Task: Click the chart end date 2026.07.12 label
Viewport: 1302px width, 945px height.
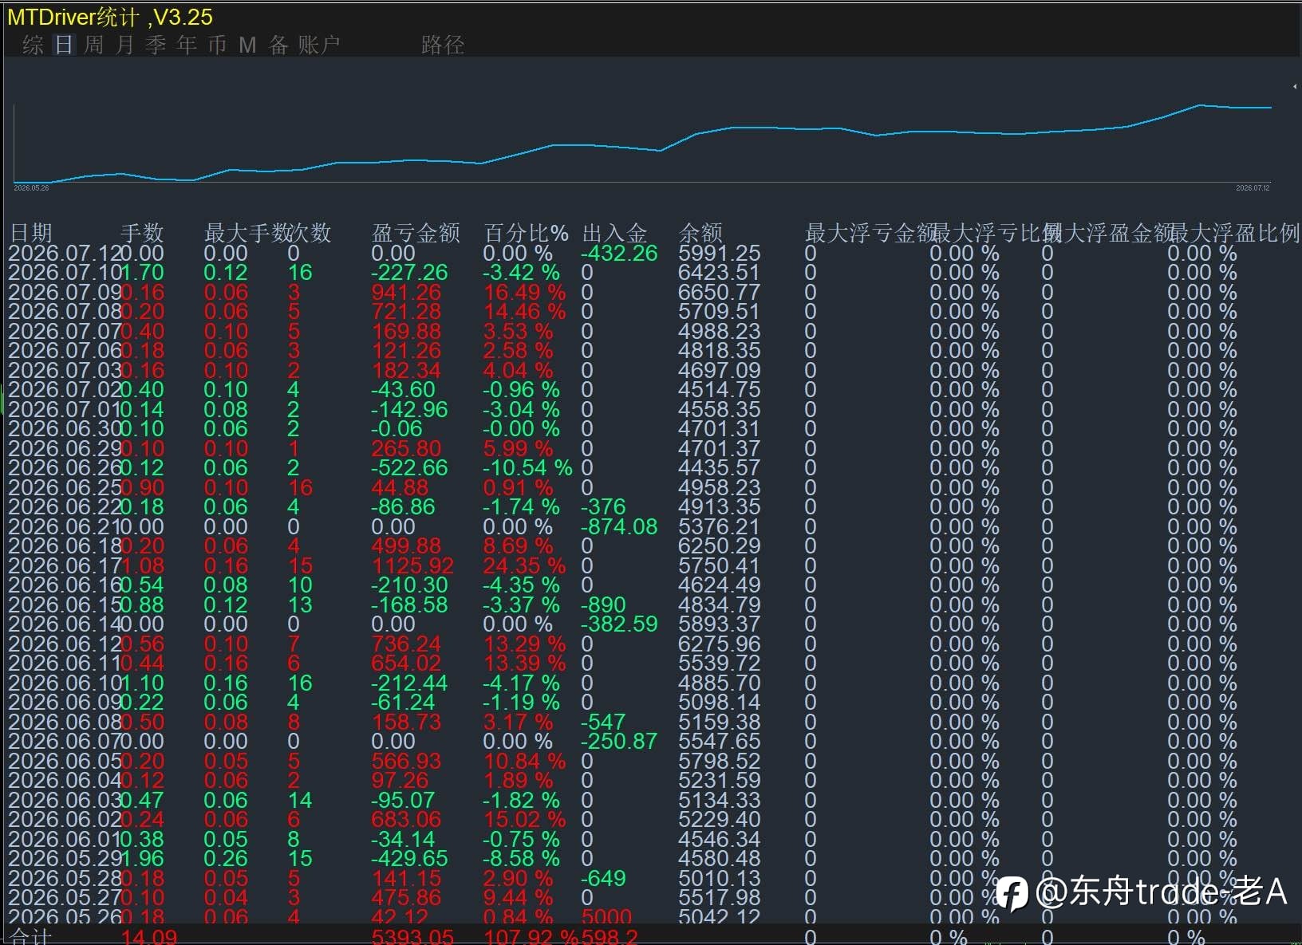Action: pyautogui.click(x=1253, y=188)
